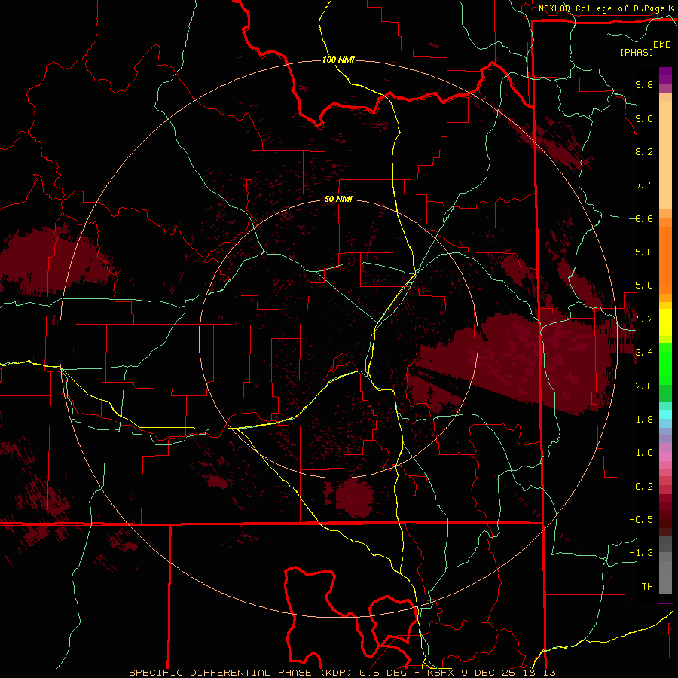Screen dimensions: 678x678
Task: Click the 1.8 value on color scale
Action: [x=644, y=420]
